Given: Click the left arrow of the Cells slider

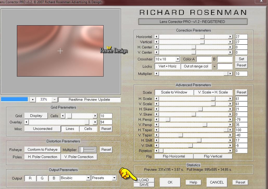Looking at the screenshot, I should (63, 116).
